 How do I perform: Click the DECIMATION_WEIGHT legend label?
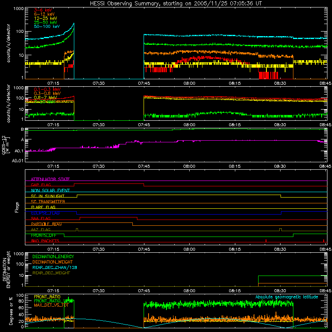(x=53, y=262)
